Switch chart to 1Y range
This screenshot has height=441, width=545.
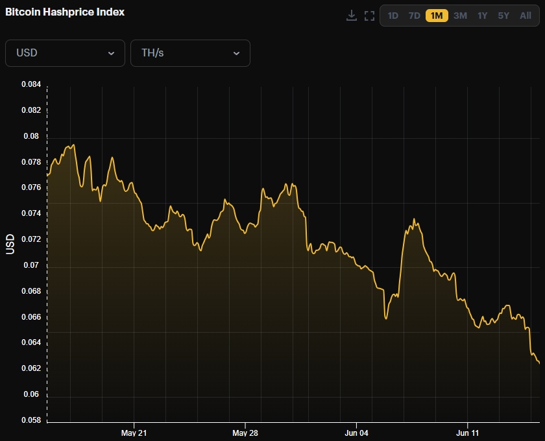pos(482,16)
